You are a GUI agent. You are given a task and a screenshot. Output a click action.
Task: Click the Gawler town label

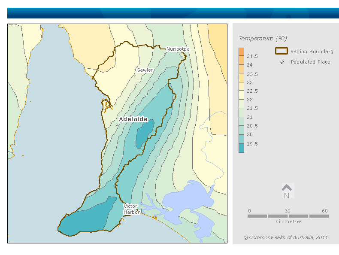coord(145,70)
